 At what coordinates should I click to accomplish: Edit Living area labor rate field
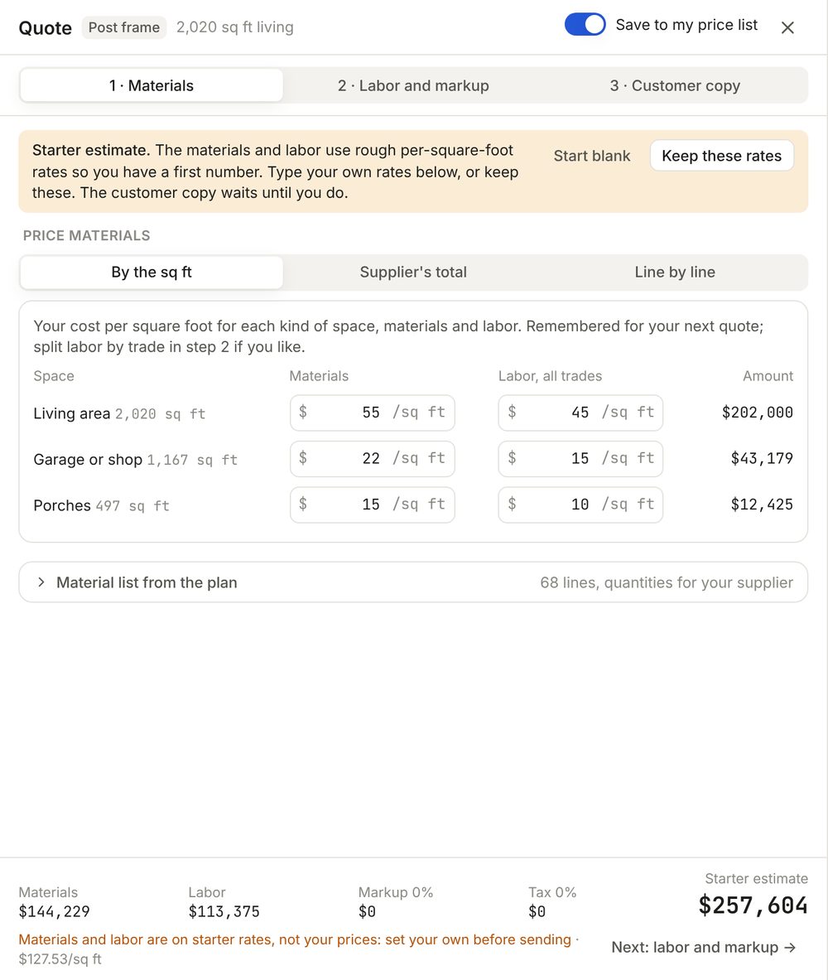click(580, 413)
